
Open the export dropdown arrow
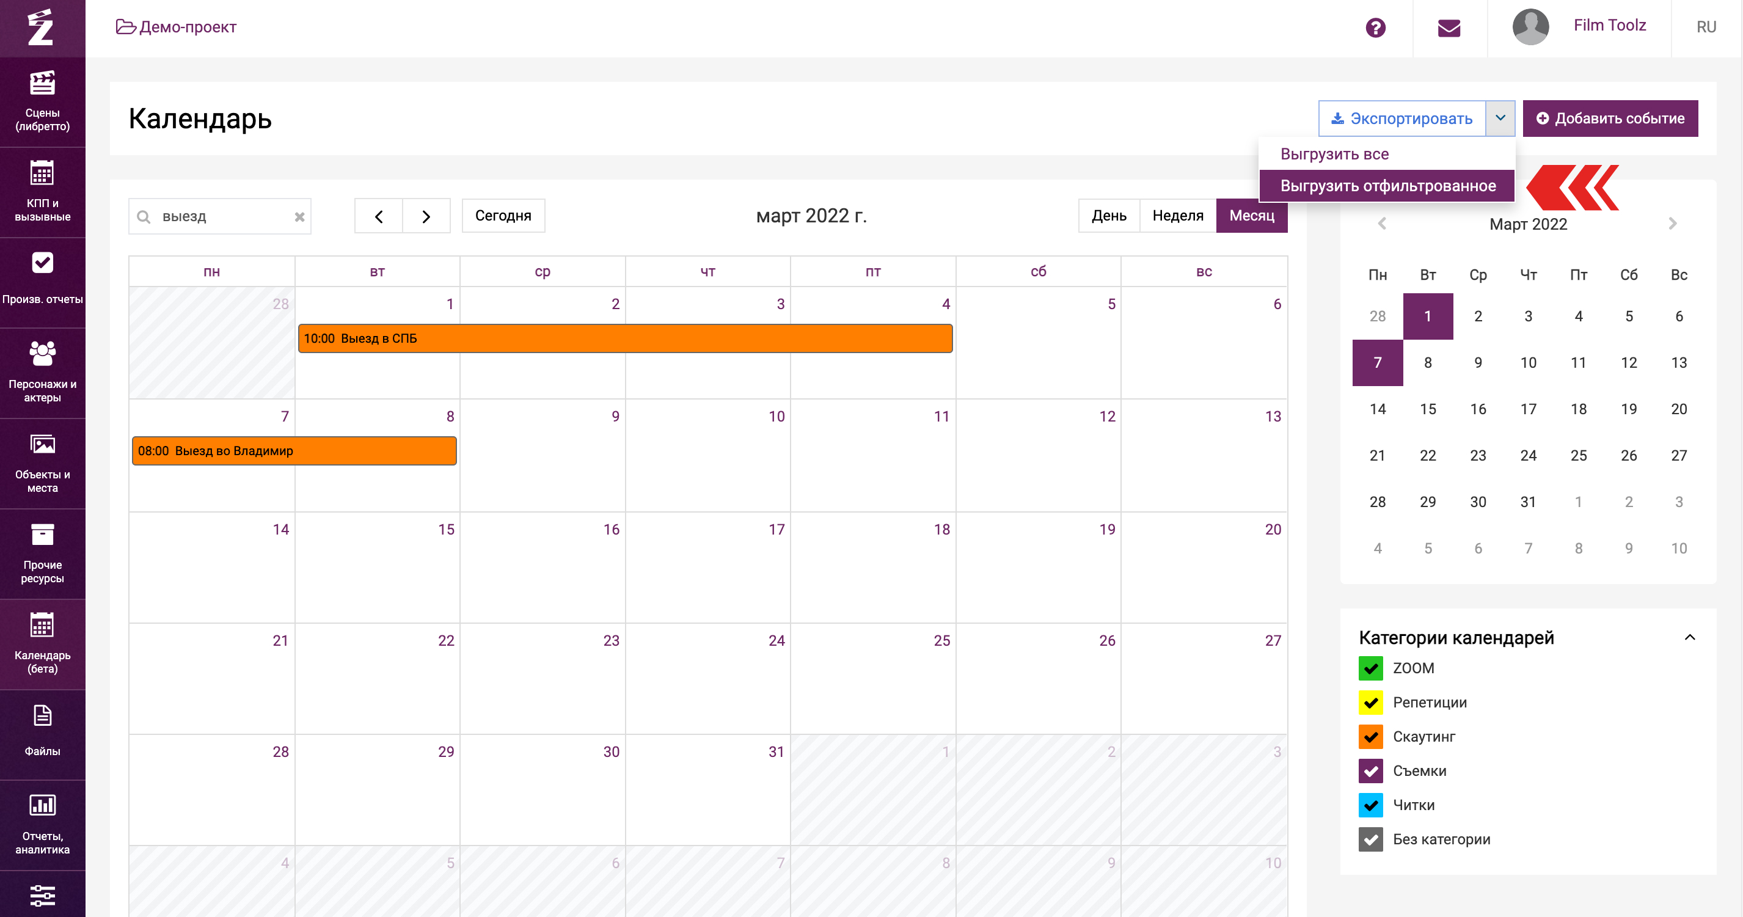click(x=1500, y=119)
